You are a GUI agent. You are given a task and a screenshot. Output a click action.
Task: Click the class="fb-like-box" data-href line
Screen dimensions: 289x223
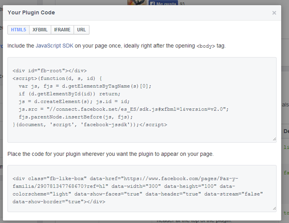point(125,179)
